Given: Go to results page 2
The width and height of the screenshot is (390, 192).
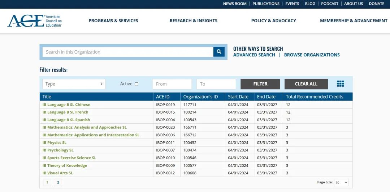Looking at the screenshot, I should pyautogui.click(x=58, y=183).
